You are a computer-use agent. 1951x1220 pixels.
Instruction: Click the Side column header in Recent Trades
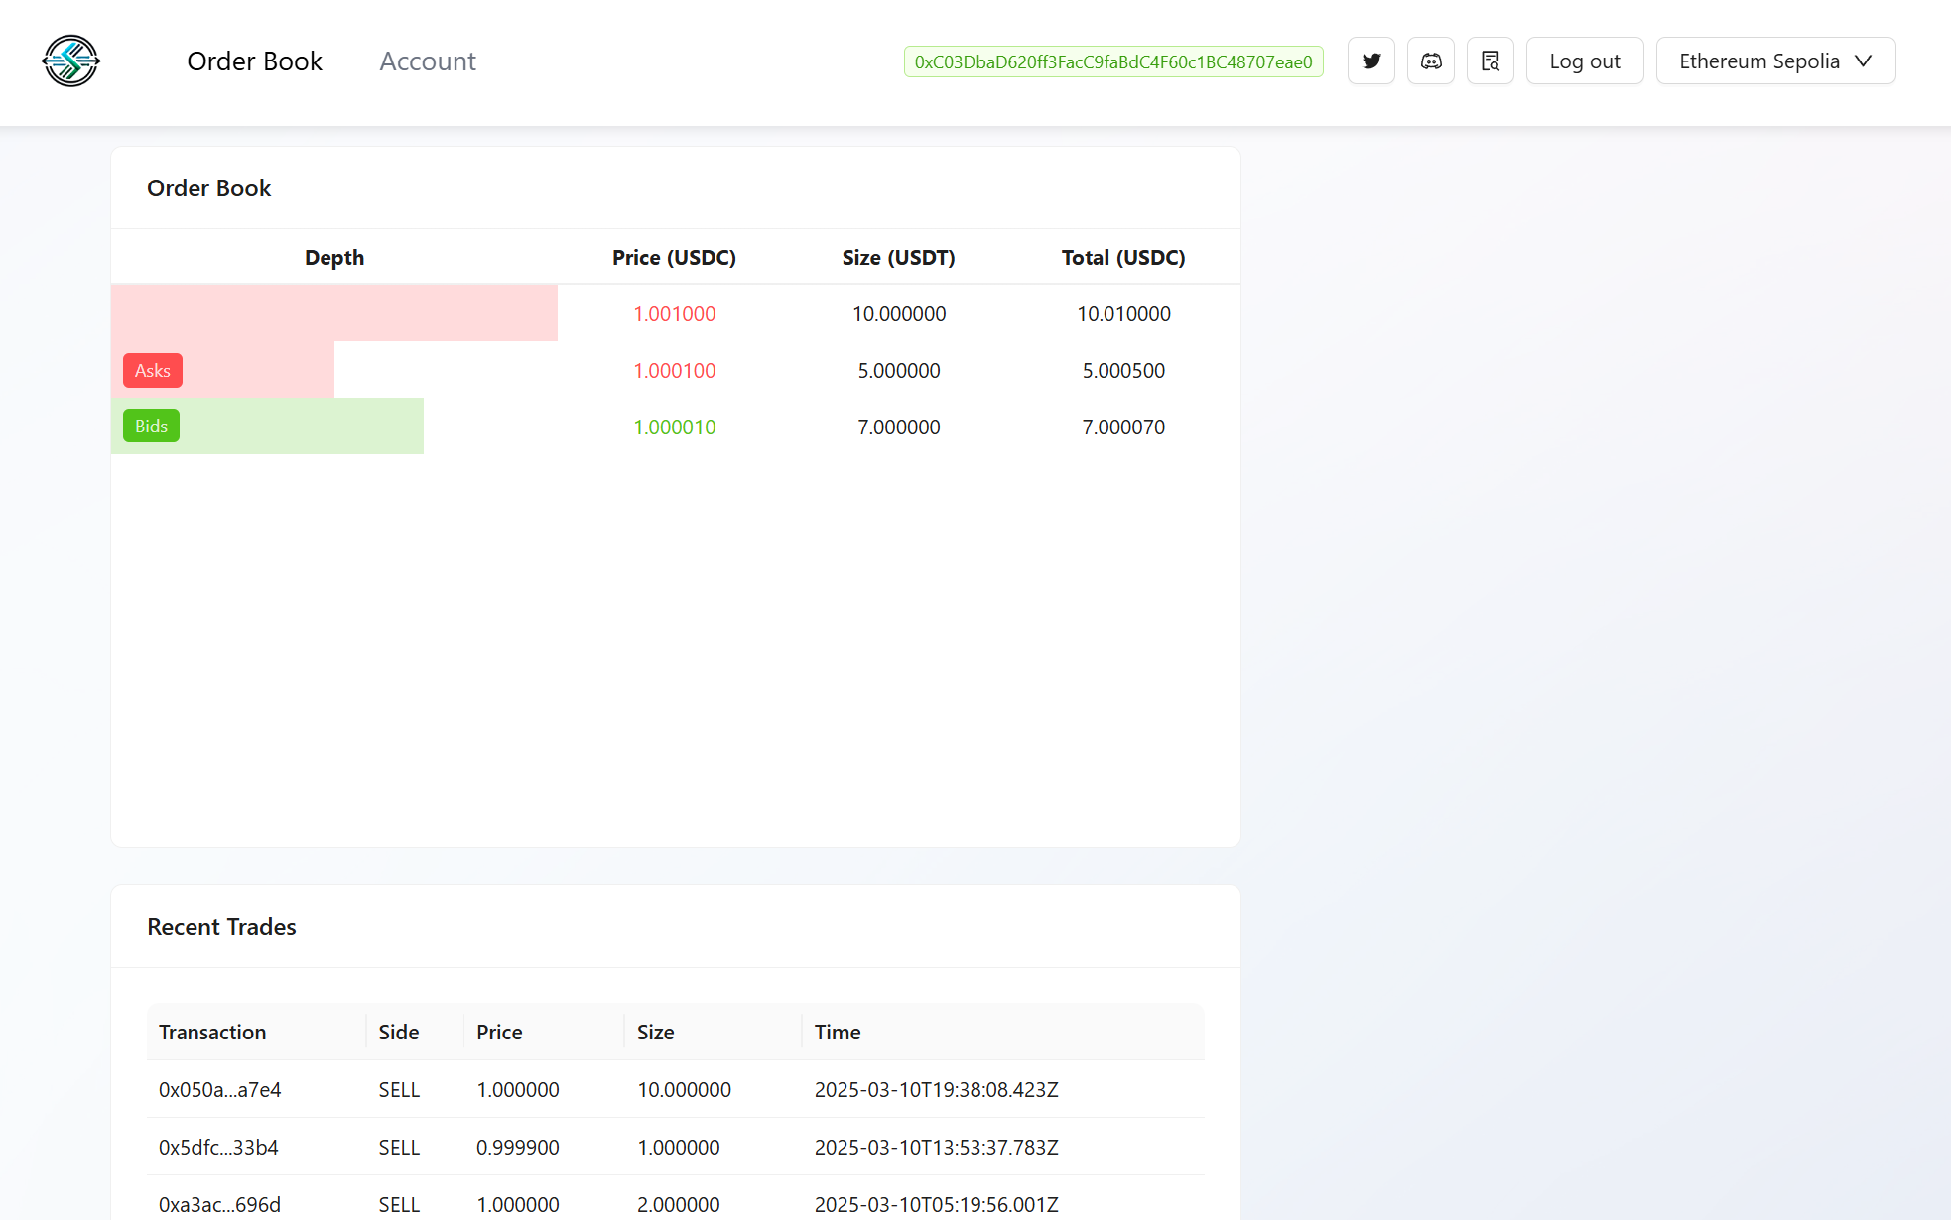tap(399, 1033)
